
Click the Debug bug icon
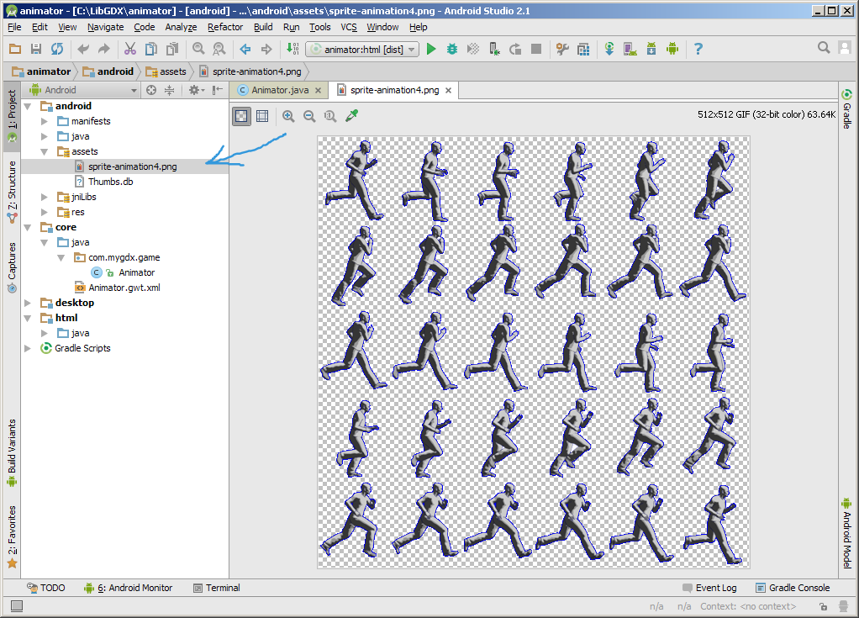(452, 50)
